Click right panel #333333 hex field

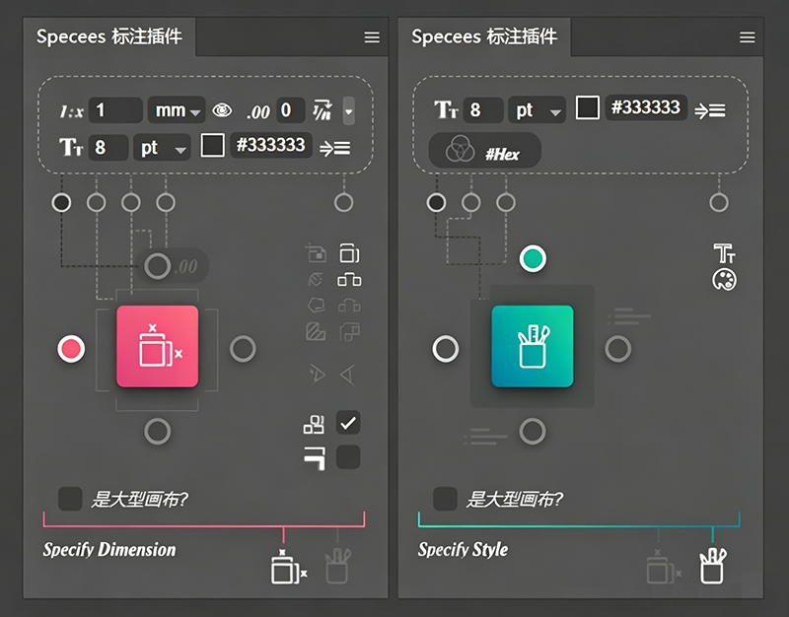tap(646, 107)
